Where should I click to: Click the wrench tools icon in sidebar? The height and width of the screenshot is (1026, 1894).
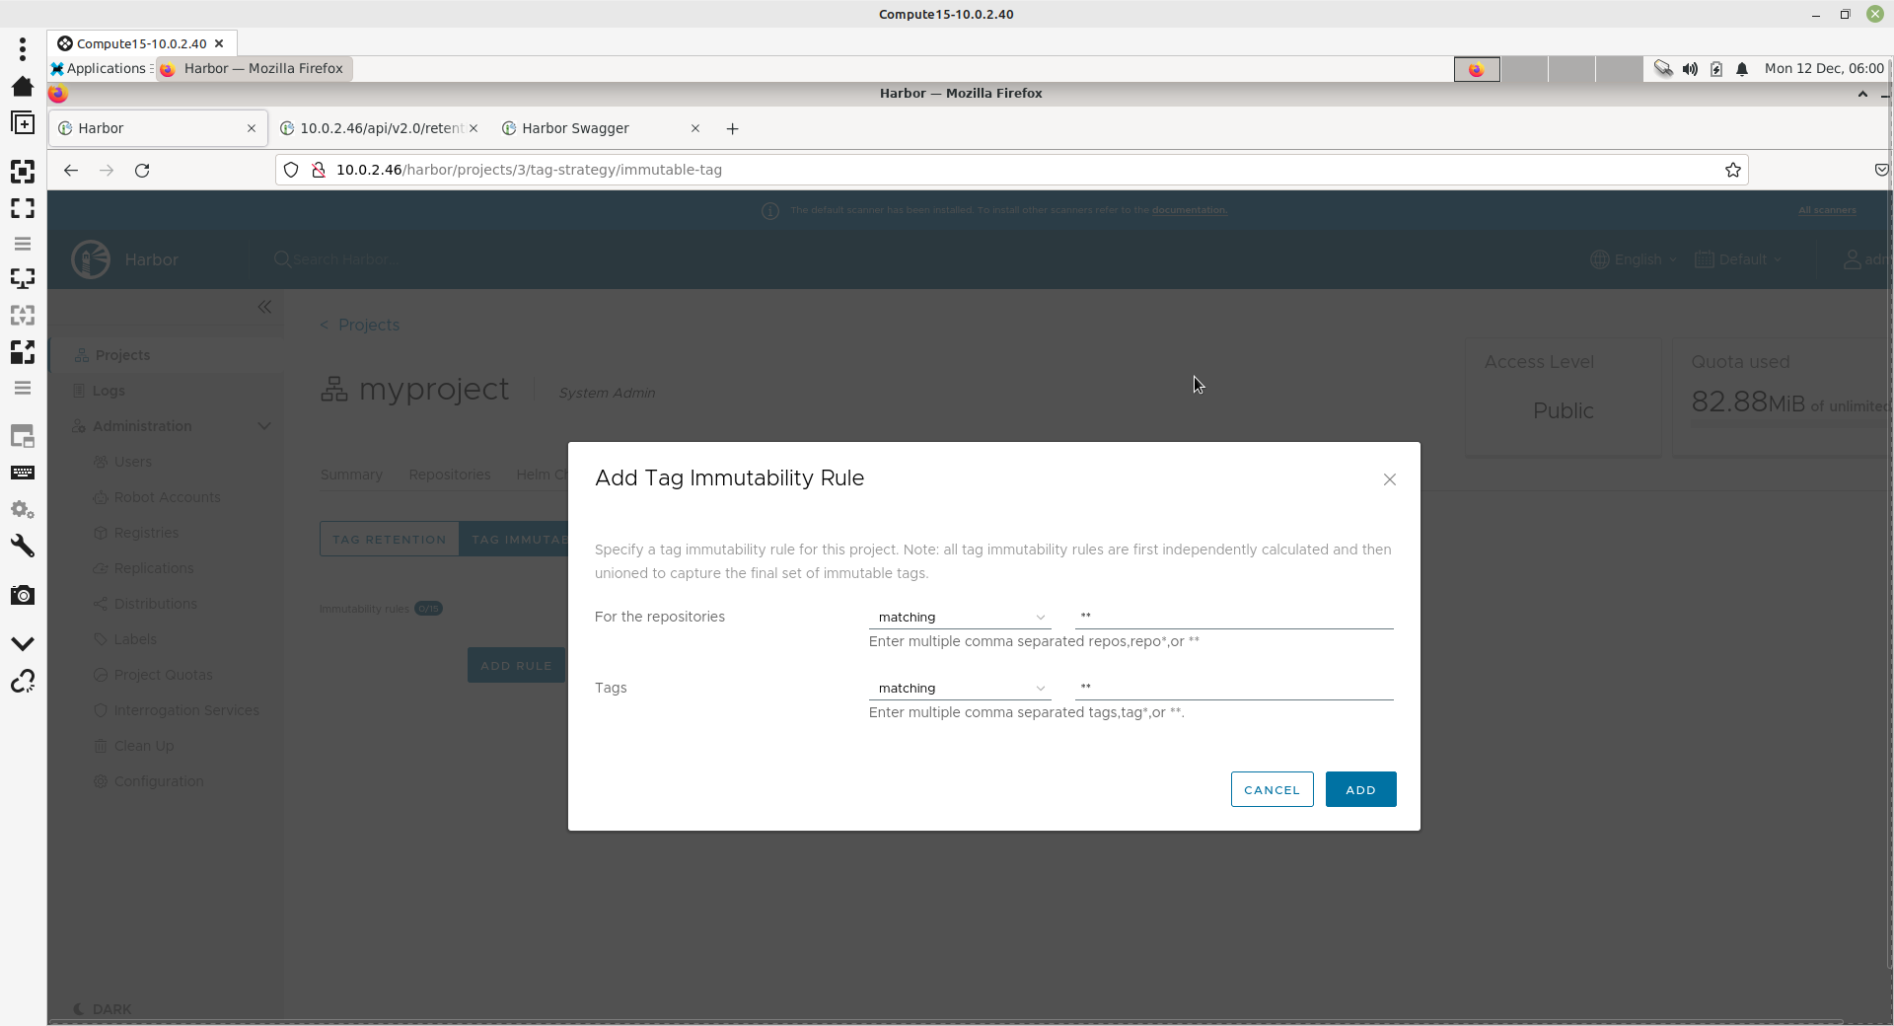coord(23,547)
